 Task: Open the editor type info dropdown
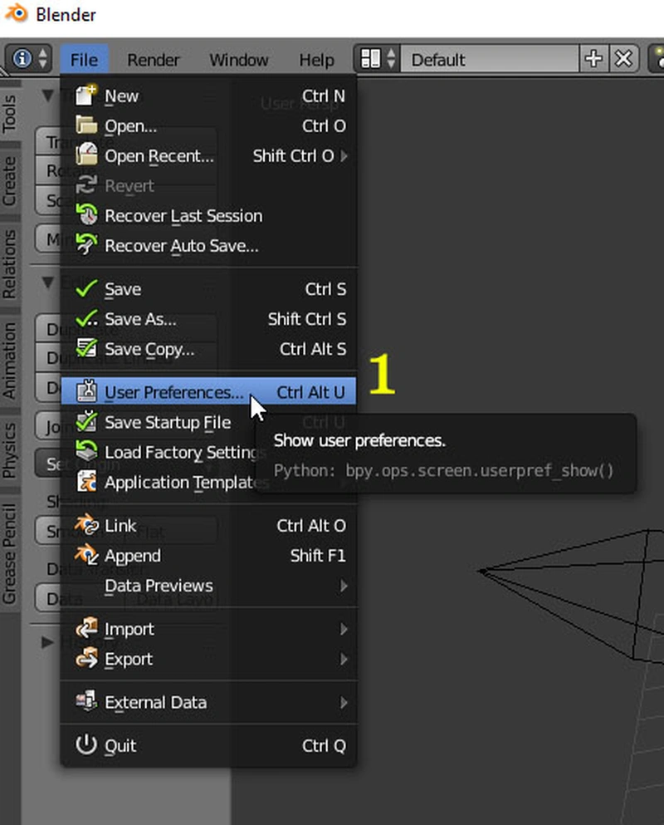pos(29,60)
